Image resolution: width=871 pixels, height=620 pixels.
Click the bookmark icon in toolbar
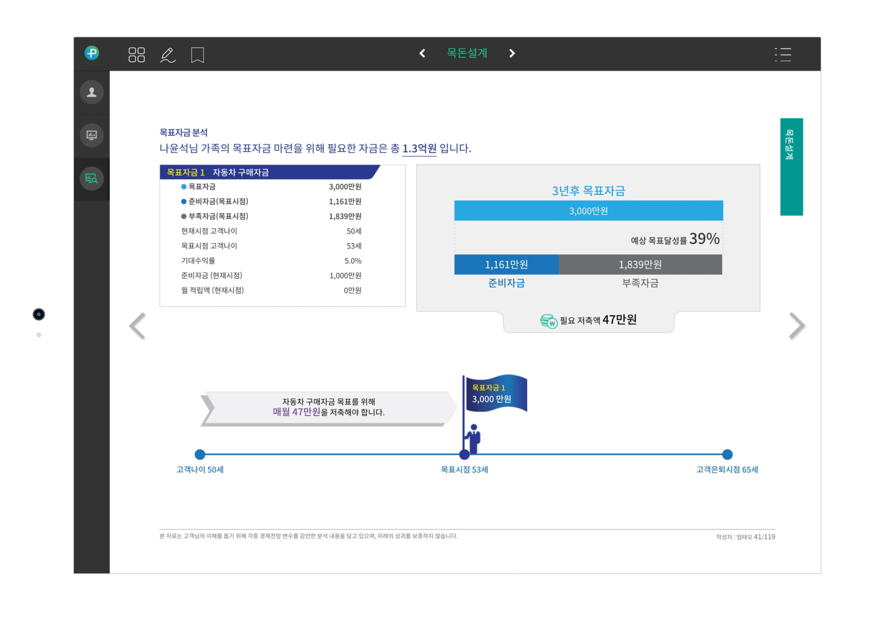pos(197,55)
